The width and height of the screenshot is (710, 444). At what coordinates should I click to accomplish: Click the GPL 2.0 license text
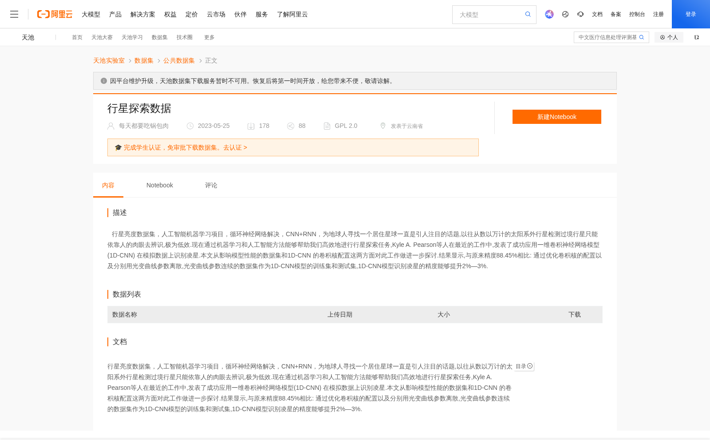(x=346, y=126)
